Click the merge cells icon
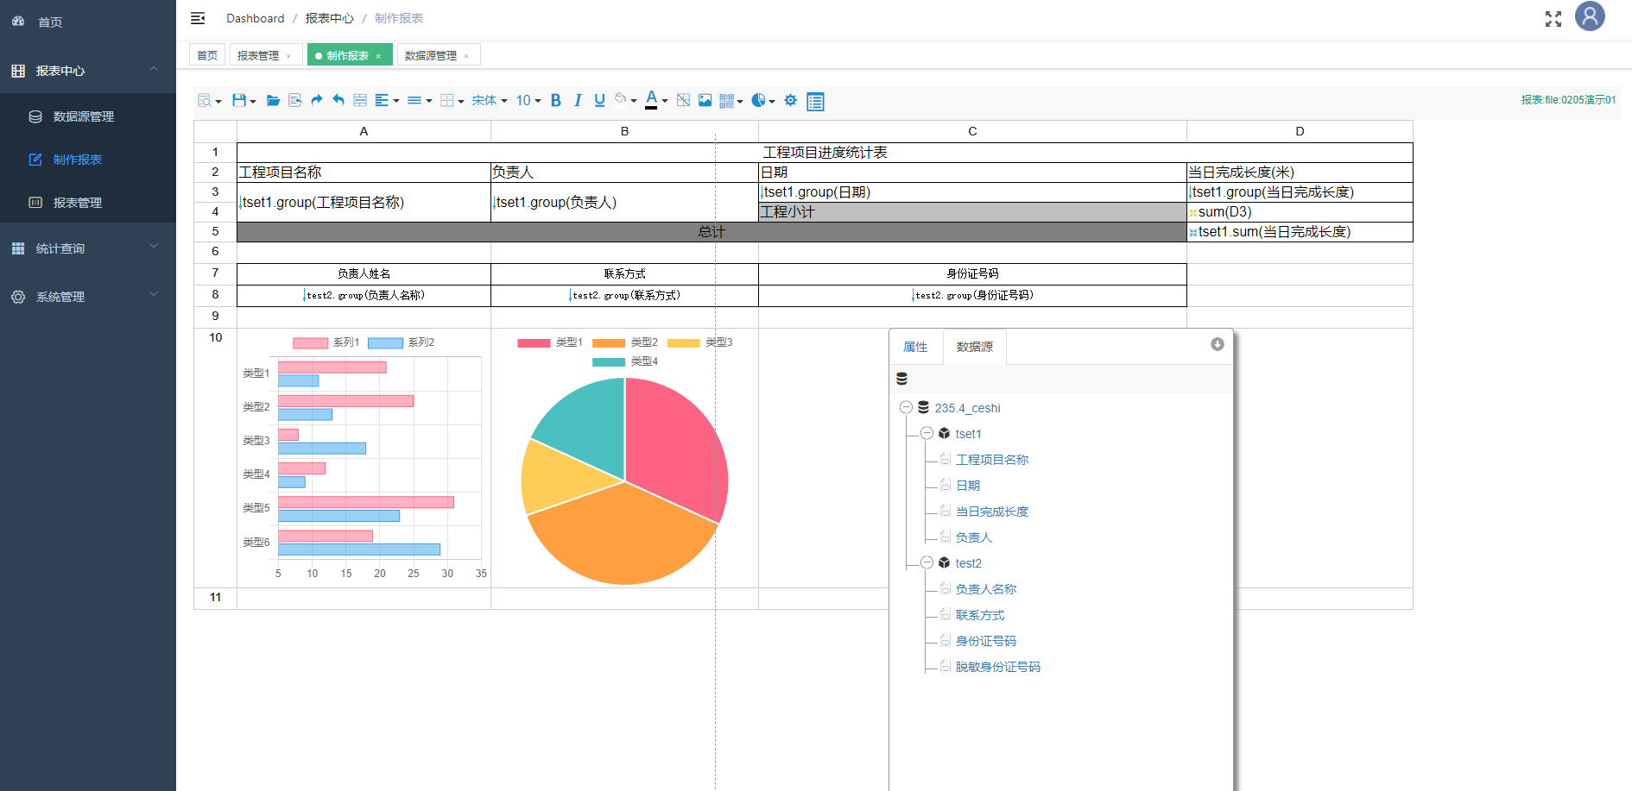1632x791 pixels. tap(360, 101)
